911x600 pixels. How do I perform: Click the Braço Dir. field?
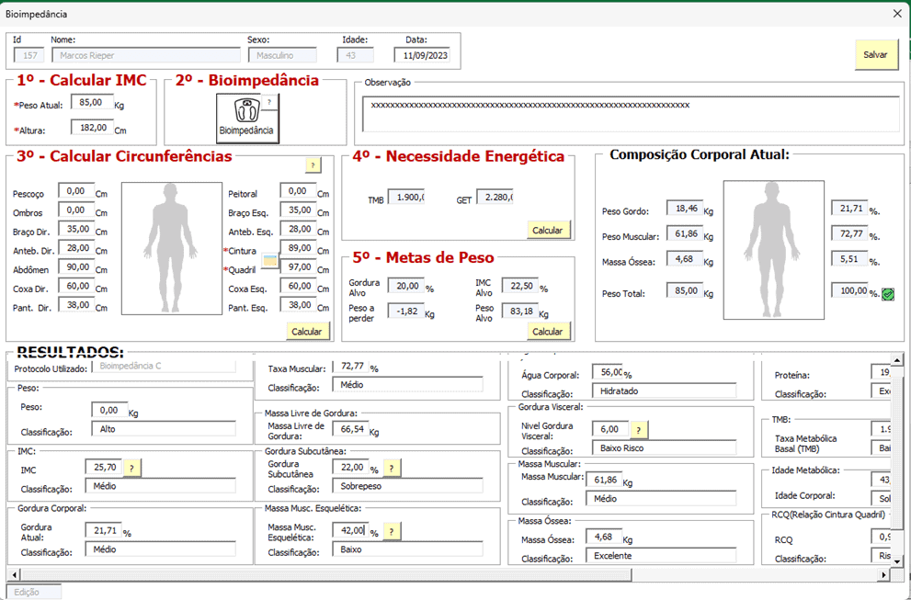pos(76,229)
